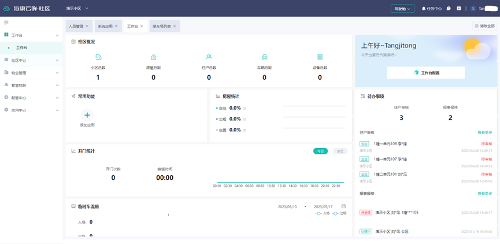500x244 pixels.
Task: Open the 演示小区 community dropdown
Action: (77, 9)
